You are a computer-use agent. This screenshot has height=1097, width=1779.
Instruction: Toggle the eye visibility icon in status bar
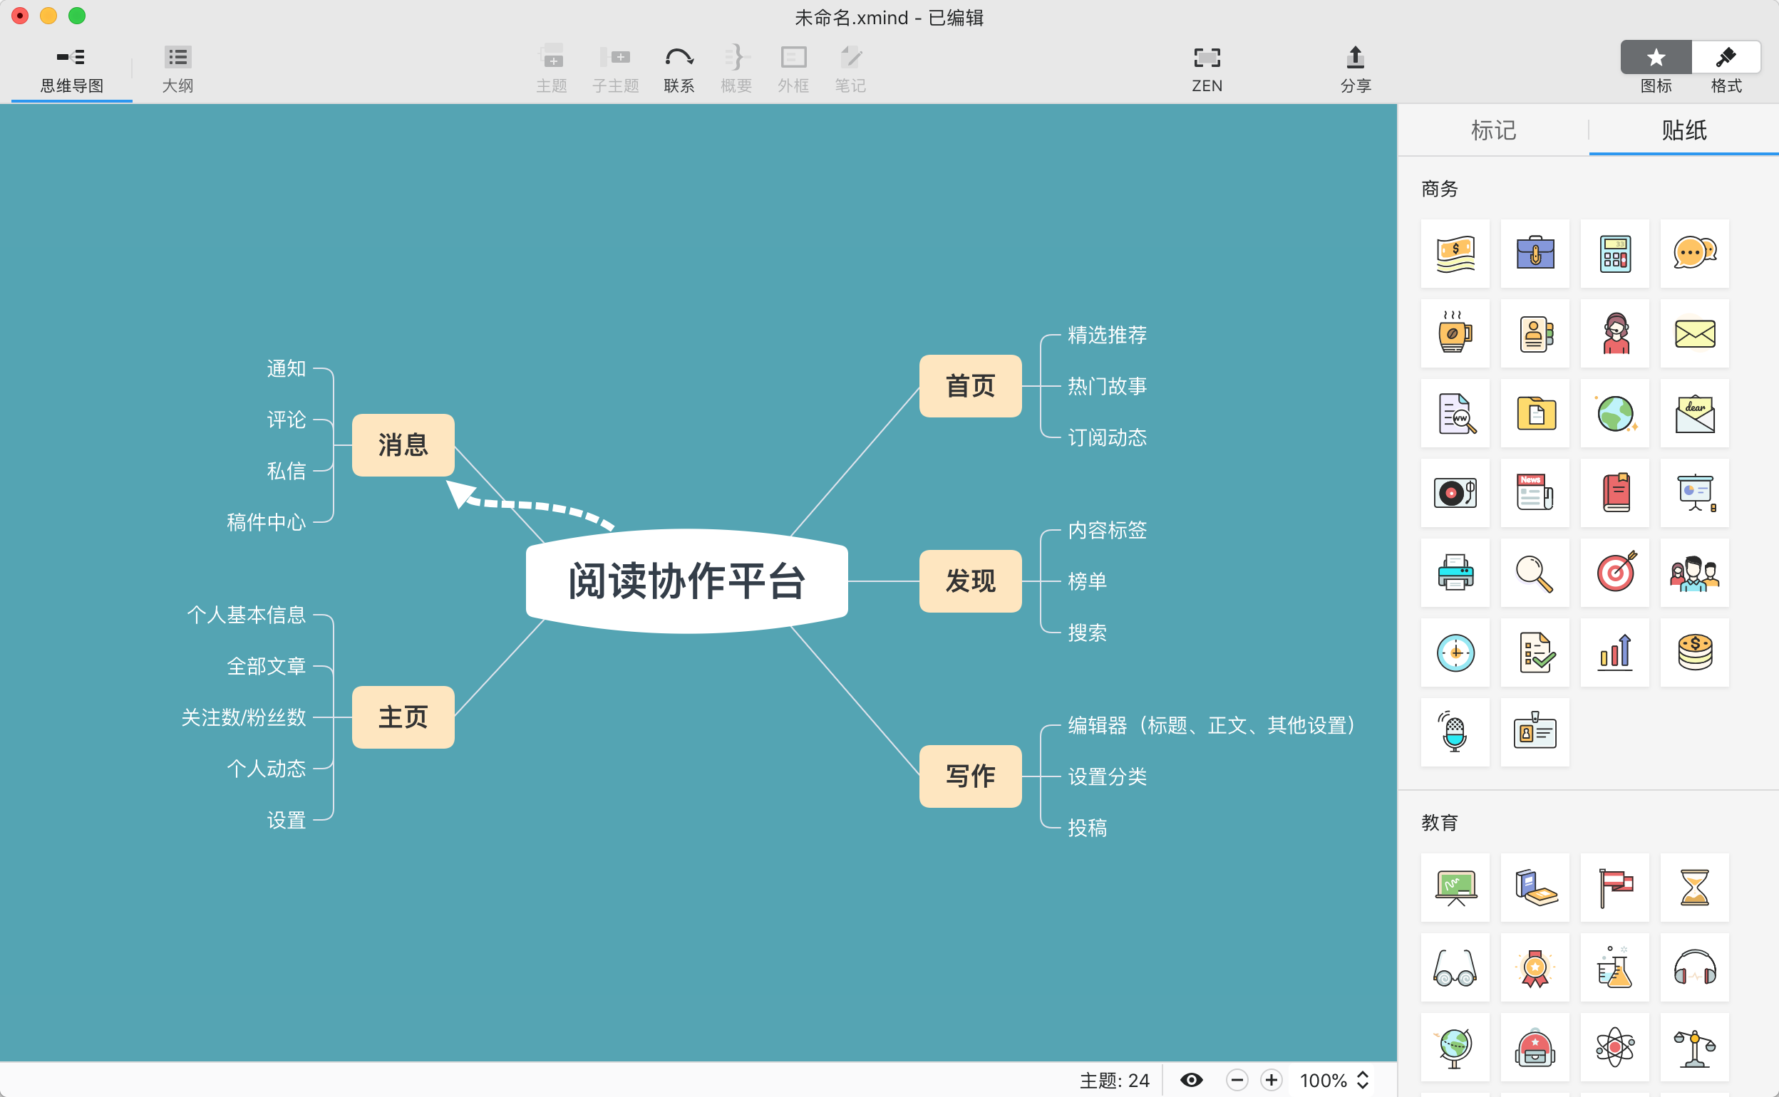(1191, 1081)
